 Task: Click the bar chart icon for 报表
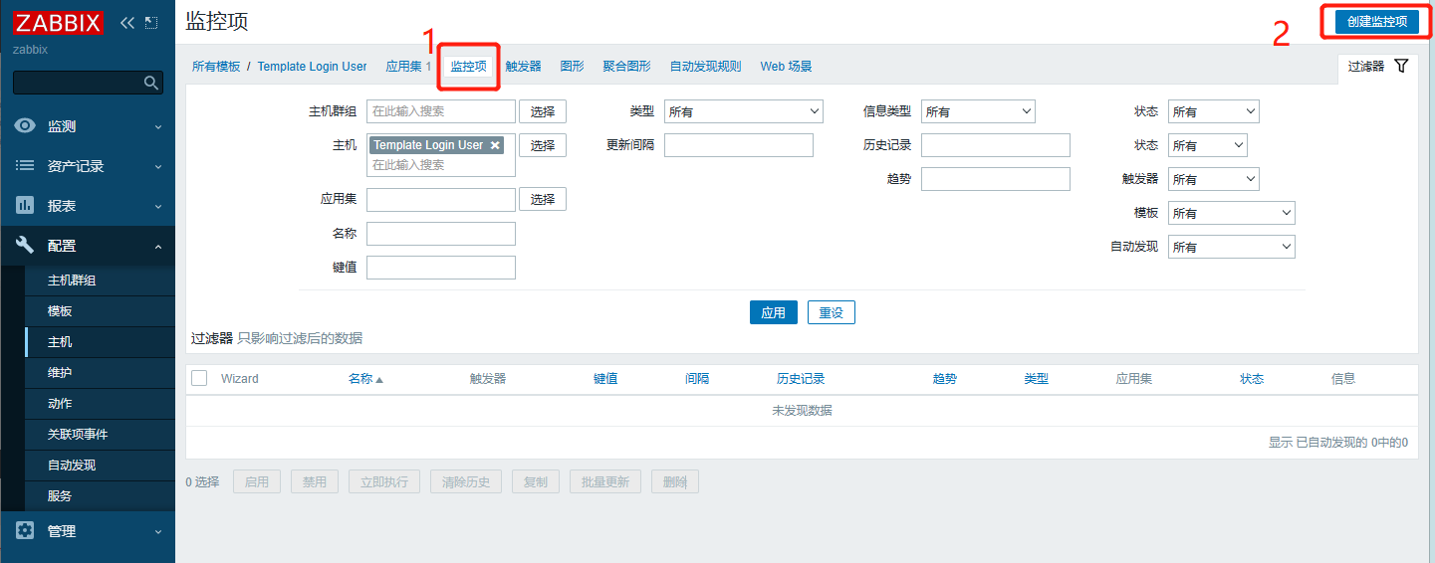[x=25, y=206]
